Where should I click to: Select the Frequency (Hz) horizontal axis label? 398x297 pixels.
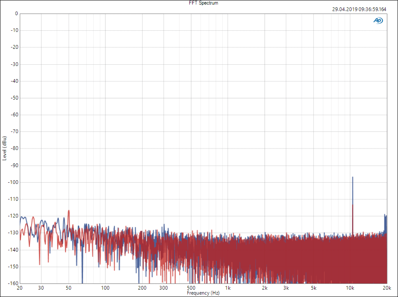[x=204, y=293]
